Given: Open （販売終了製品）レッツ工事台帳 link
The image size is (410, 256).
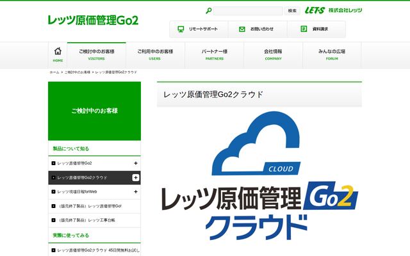Looking at the screenshot, I should (x=86, y=220).
